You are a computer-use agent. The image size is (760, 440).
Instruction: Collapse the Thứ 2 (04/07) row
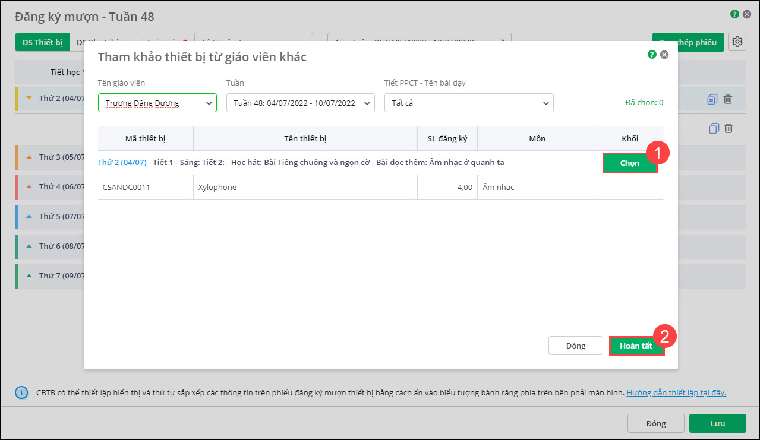click(29, 99)
